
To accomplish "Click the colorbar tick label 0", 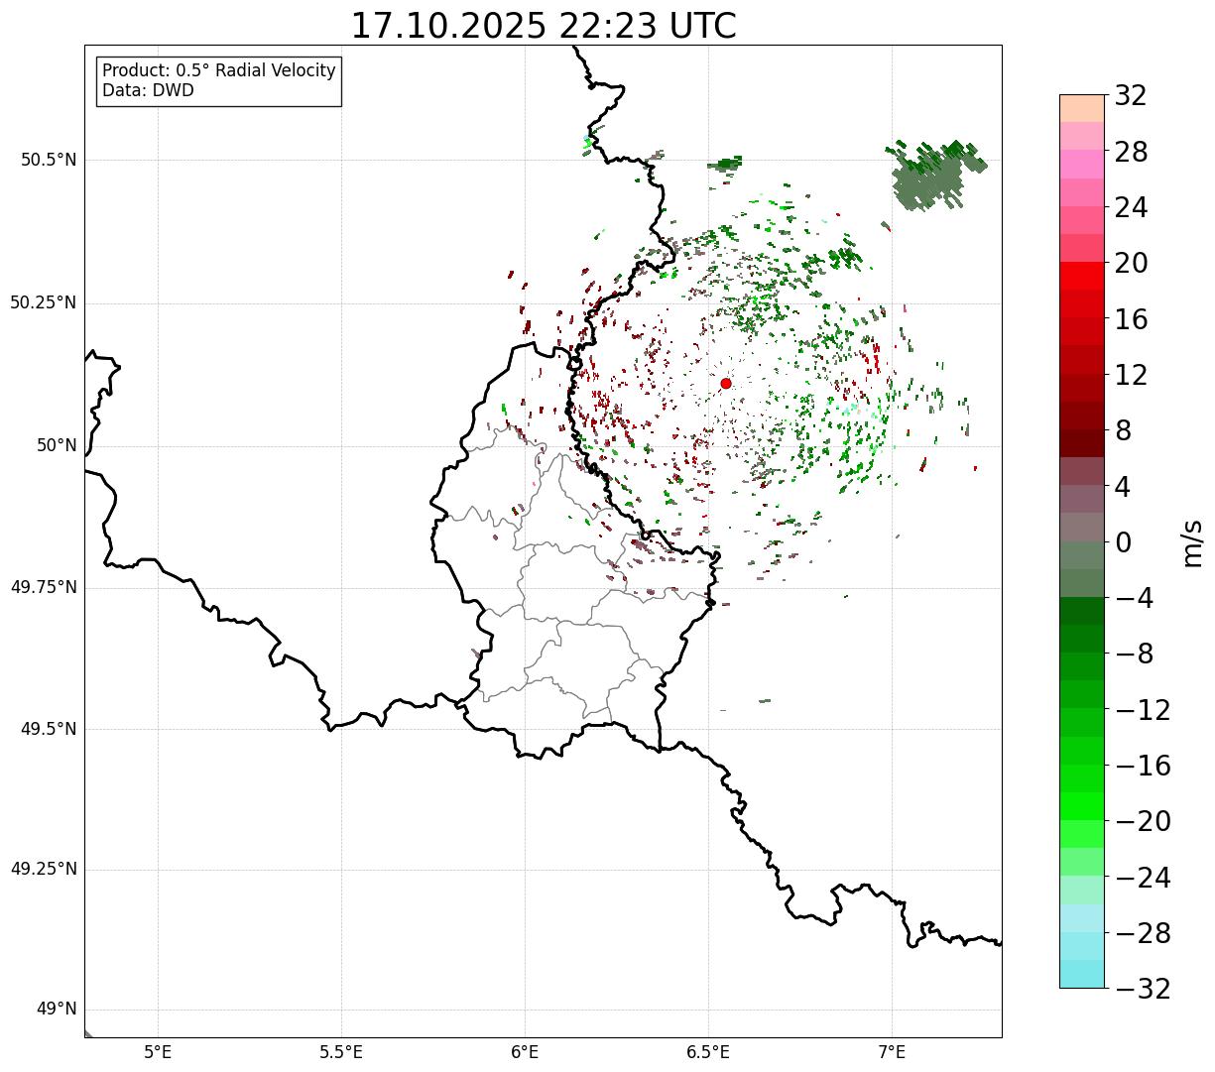I will 1123,542.
